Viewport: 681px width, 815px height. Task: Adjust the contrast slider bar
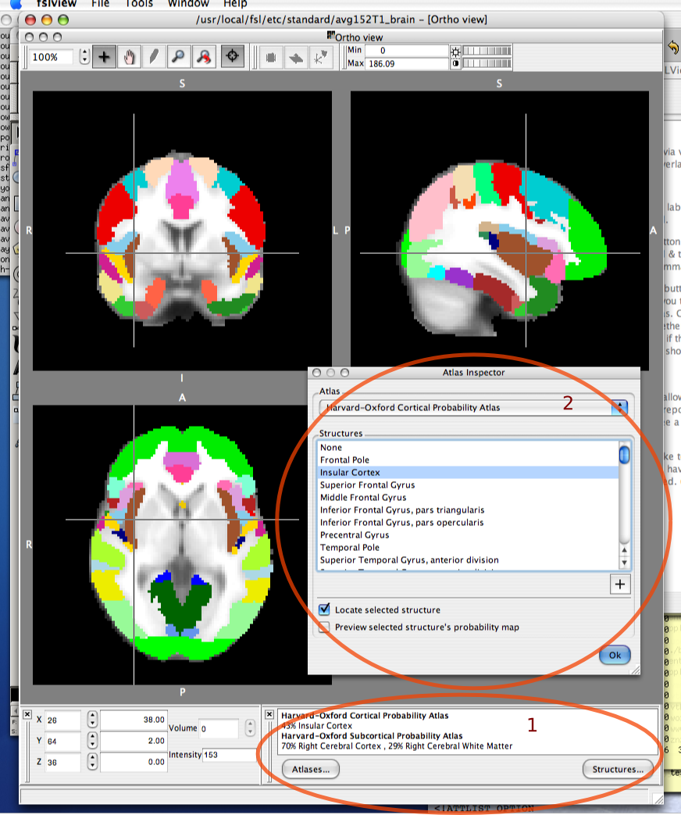pos(487,63)
